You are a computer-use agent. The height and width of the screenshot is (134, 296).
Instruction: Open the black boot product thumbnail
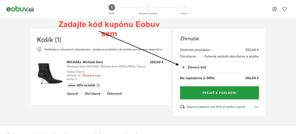coord(50,74)
